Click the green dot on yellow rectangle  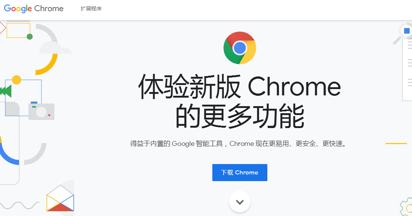(x=30, y=37)
